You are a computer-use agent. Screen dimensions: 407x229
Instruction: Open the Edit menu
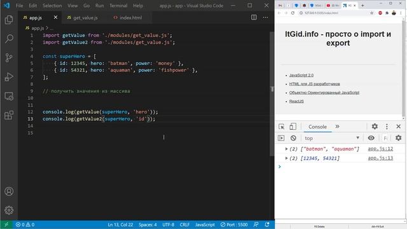[32, 6]
